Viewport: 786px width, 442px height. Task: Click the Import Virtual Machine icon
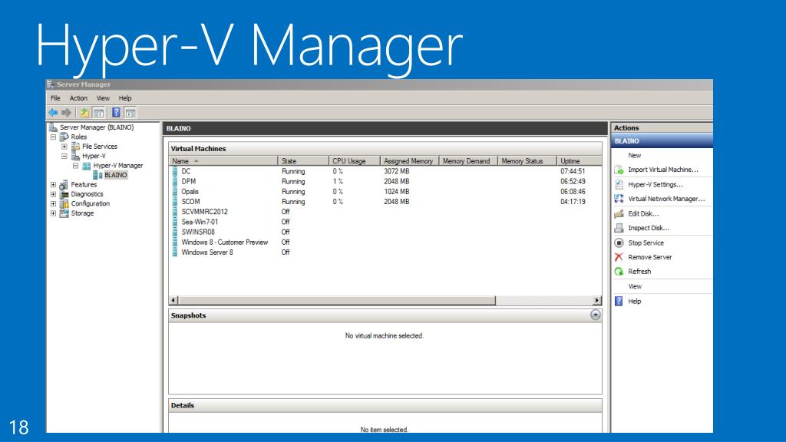tap(619, 170)
